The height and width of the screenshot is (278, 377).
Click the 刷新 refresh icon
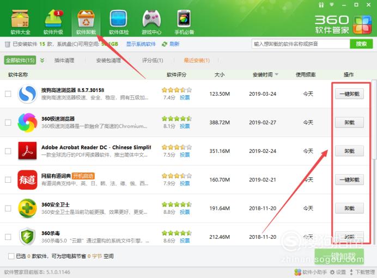pyautogui.click(x=165, y=44)
